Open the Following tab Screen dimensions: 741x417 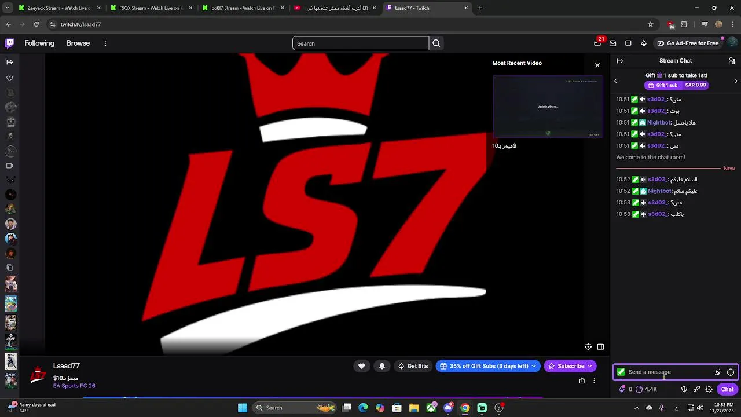(39, 43)
